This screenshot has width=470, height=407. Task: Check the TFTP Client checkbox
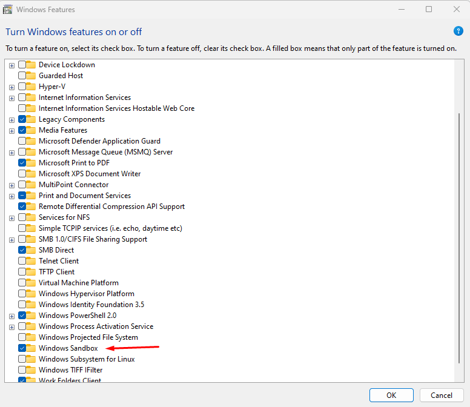point(22,272)
